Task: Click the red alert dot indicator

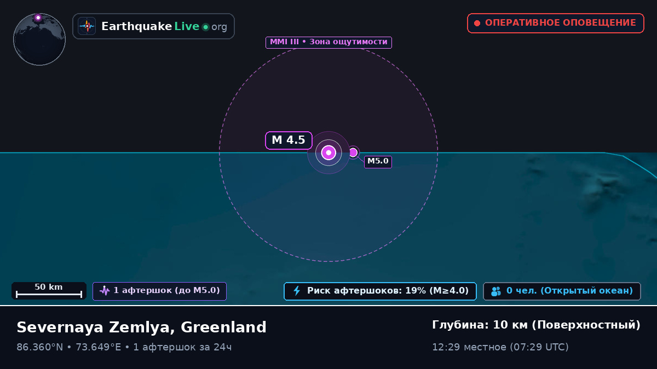Action: point(477,23)
